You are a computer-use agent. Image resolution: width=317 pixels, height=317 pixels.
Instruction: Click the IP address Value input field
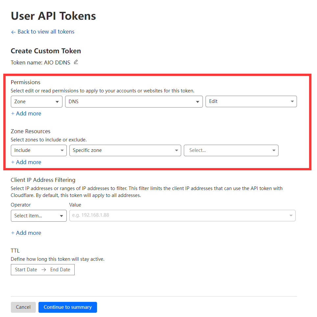coord(178,215)
